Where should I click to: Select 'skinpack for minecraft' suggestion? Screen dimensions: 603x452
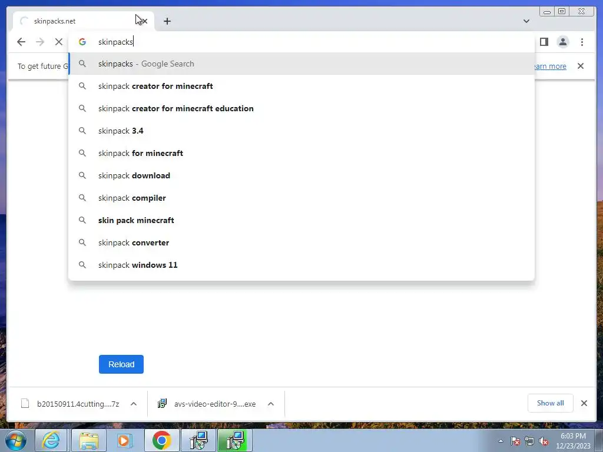coord(301,153)
